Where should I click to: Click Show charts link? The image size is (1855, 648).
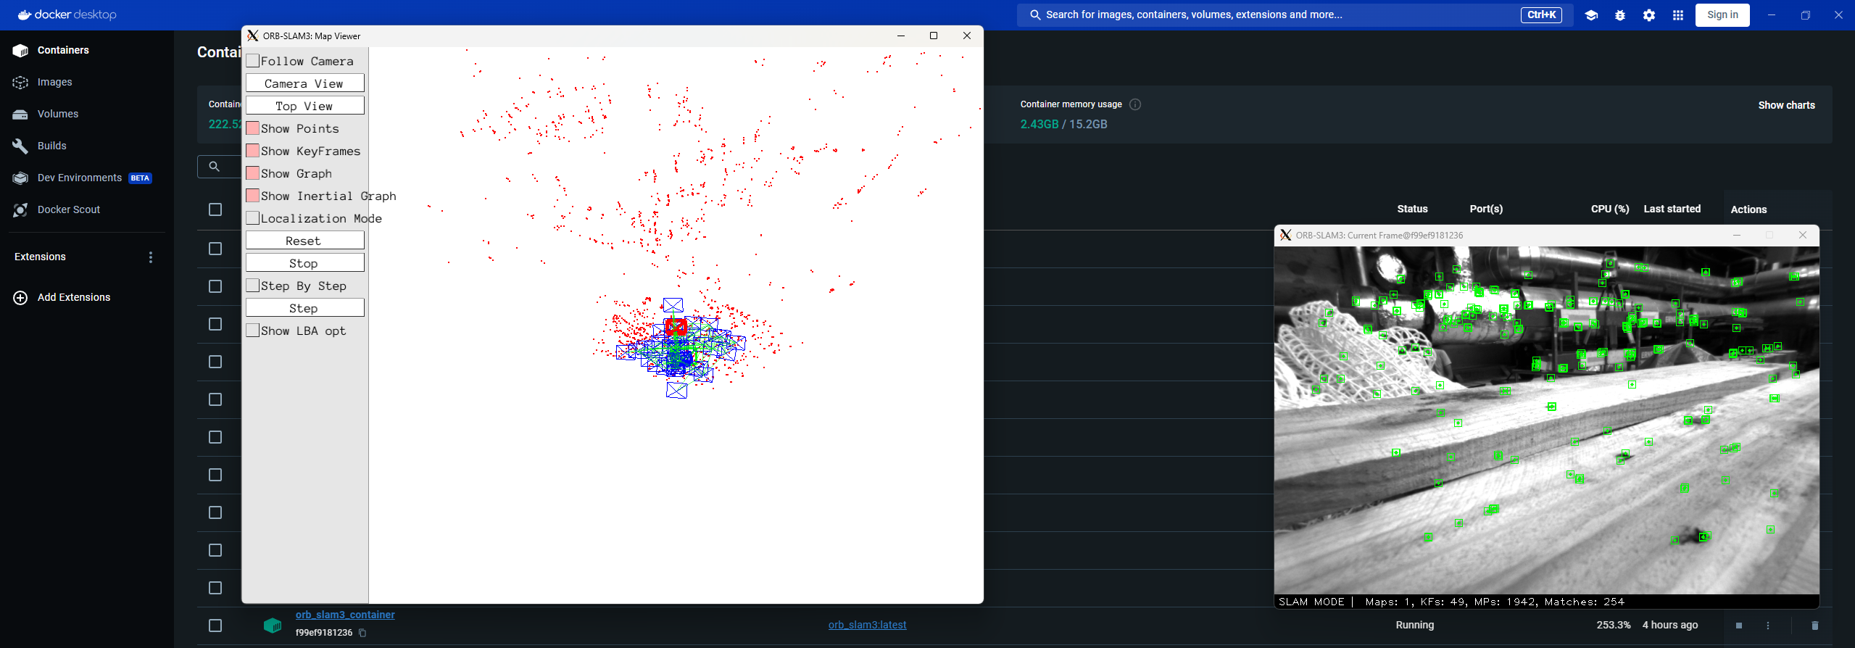pyautogui.click(x=1786, y=105)
